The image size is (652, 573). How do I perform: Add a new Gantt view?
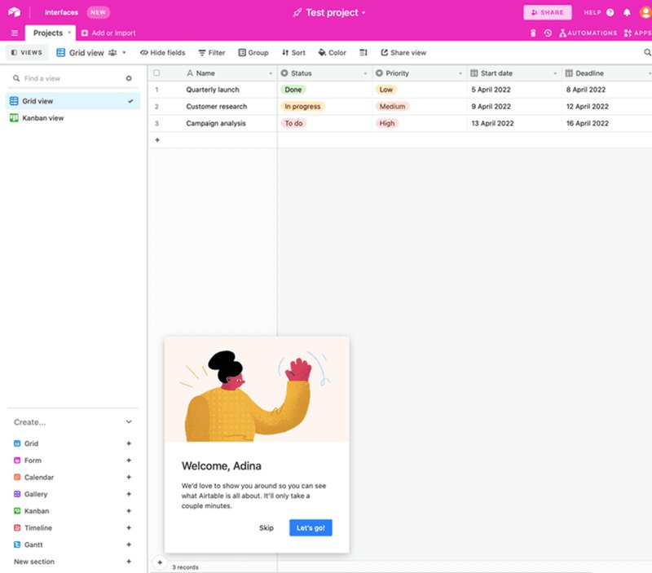(x=129, y=544)
